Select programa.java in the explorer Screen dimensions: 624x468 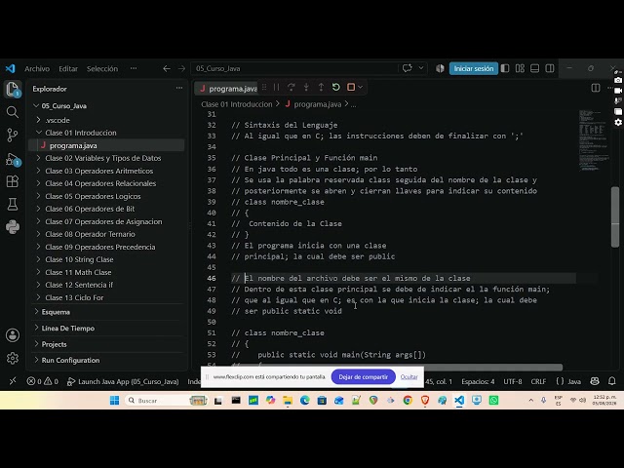pos(106,145)
